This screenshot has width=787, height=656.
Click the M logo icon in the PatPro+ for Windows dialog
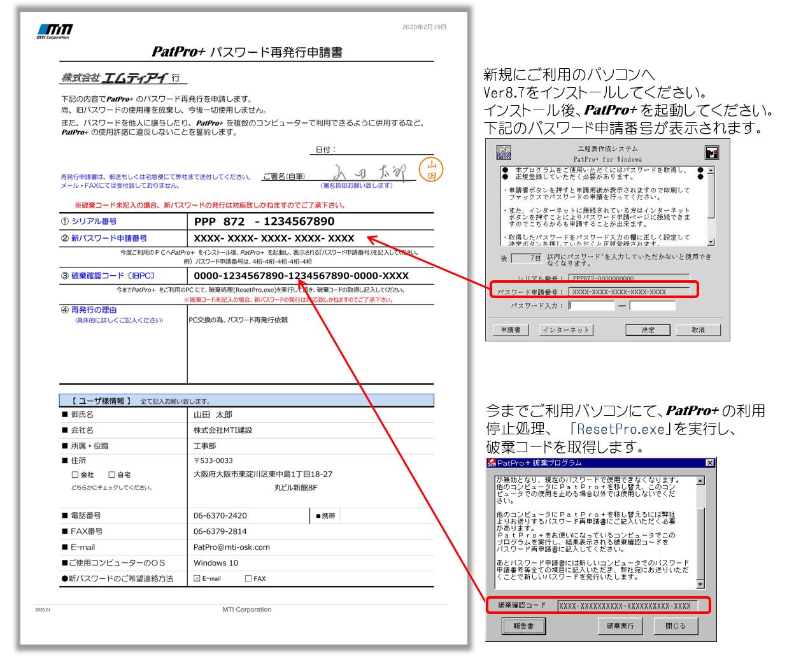click(x=712, y=153)
